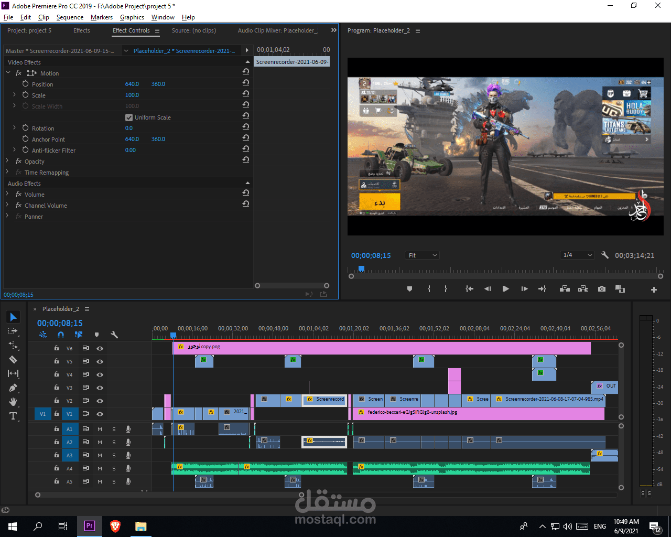Toggle Linked Selection in timeline
Viewport: 671px width, 537px height.
[x=79, y=335]
